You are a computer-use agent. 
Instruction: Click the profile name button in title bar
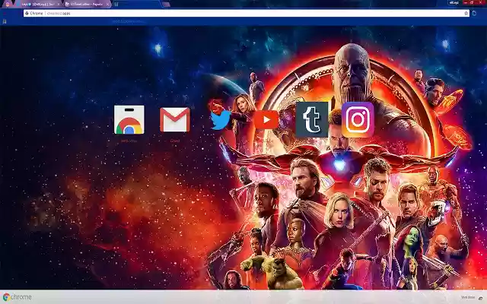pos(454,2)
